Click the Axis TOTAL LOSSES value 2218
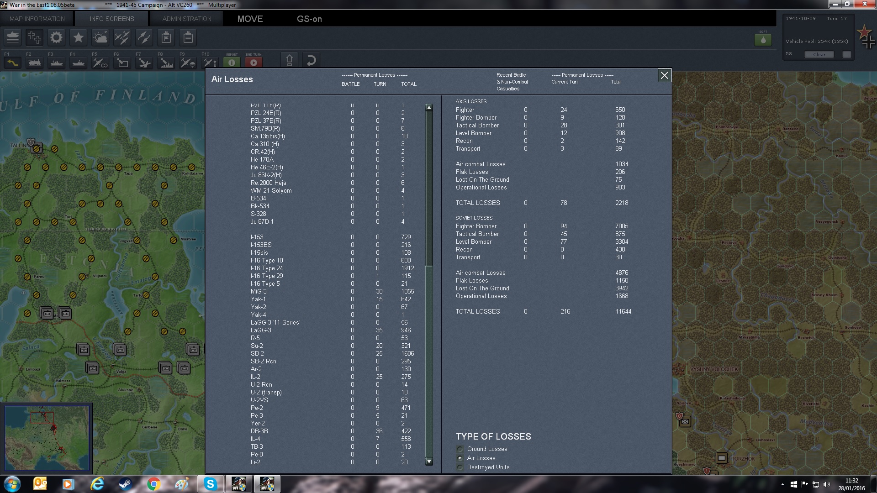 (622, 203)
